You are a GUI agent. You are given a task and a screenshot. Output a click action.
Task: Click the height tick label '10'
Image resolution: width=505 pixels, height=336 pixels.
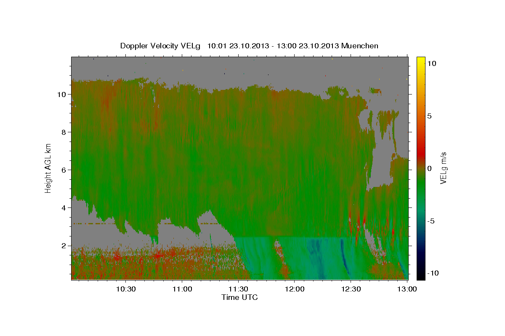[61, 94]
